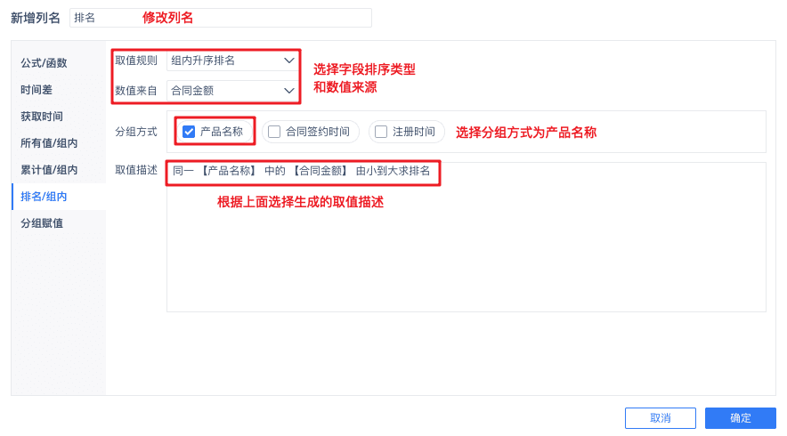Click 取消 to cancel
The height and width of the screenshot is (436, 787).
click(x=660, y=418)
